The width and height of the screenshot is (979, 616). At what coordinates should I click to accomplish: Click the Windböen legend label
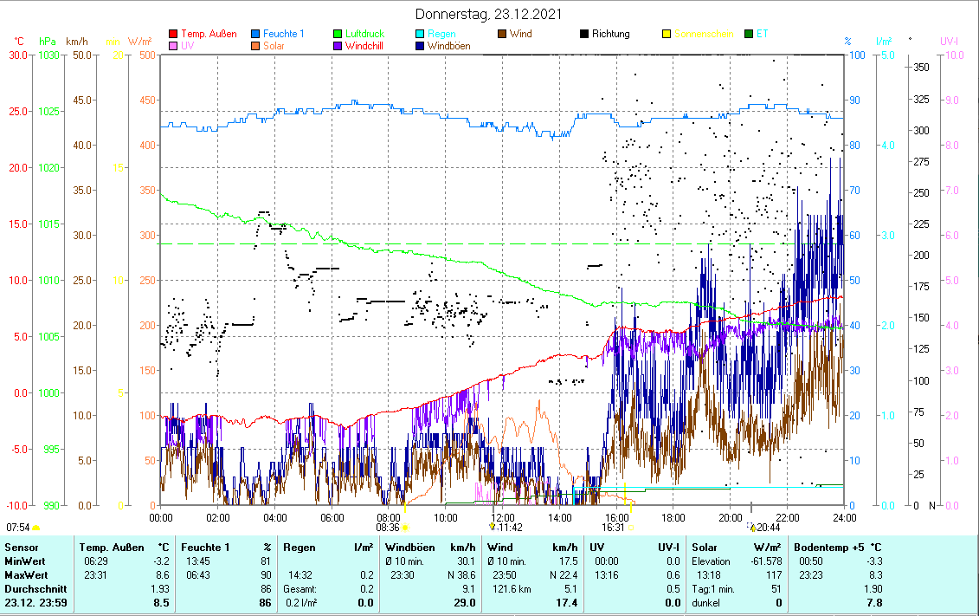448,47
